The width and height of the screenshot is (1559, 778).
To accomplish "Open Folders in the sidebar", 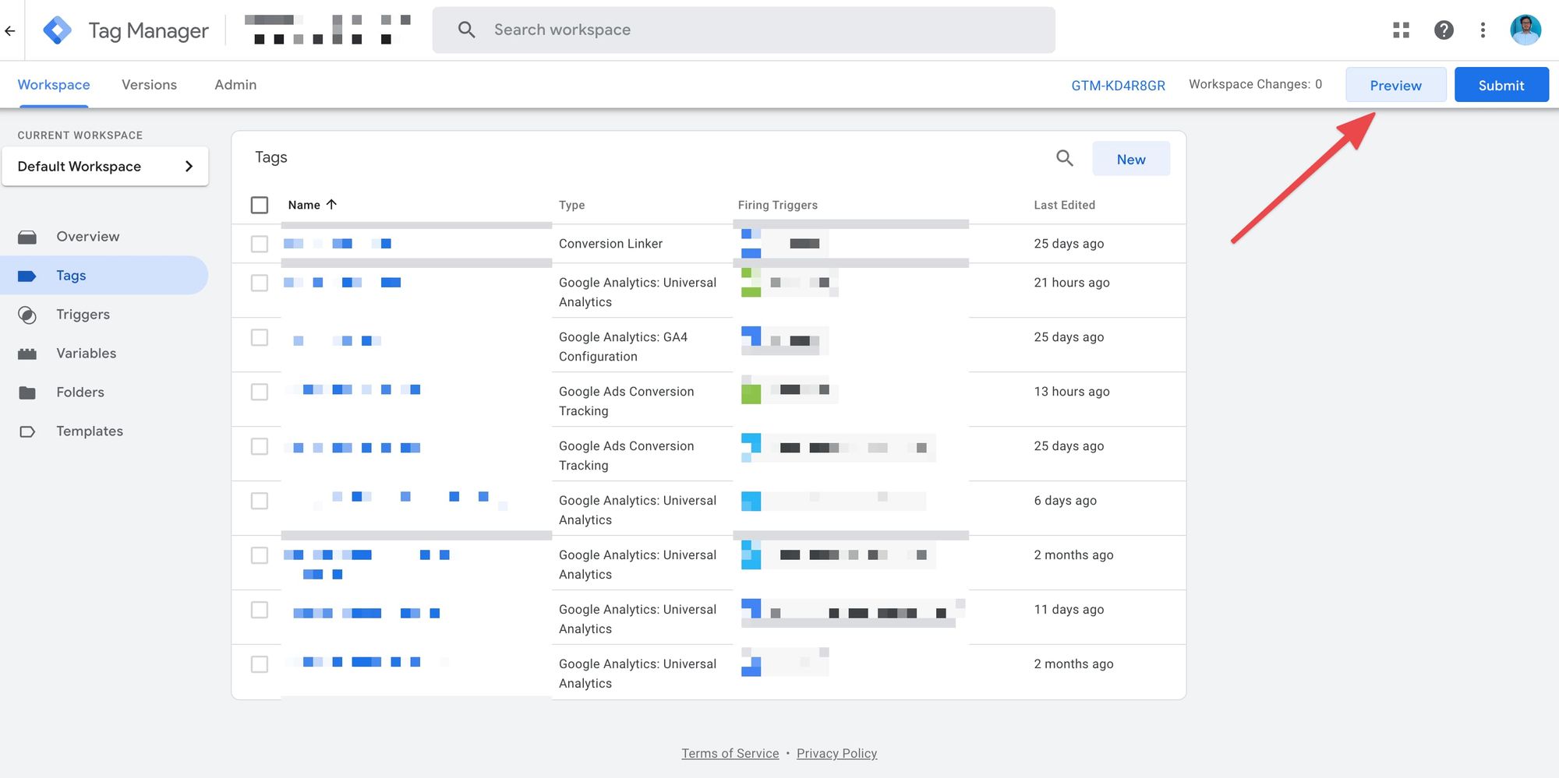I will click(x=80, y=393).
